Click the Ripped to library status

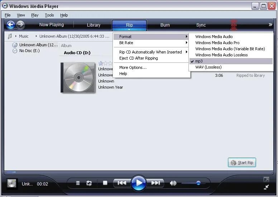coord(250,75)
